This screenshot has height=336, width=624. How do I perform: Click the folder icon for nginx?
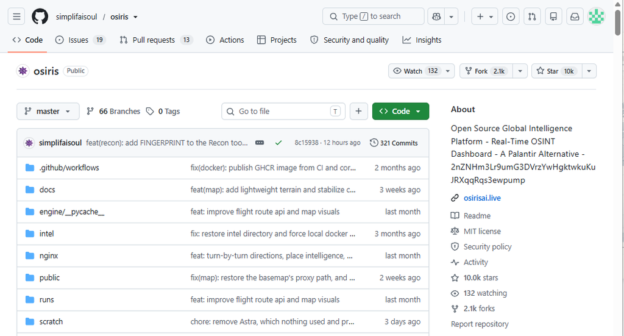pos(30,256)
